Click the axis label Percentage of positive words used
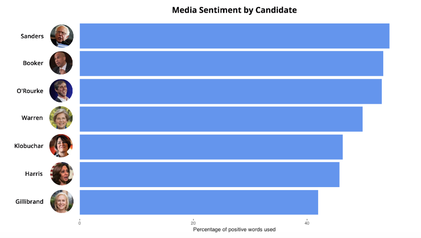421x238 pixels. point(234,229)
